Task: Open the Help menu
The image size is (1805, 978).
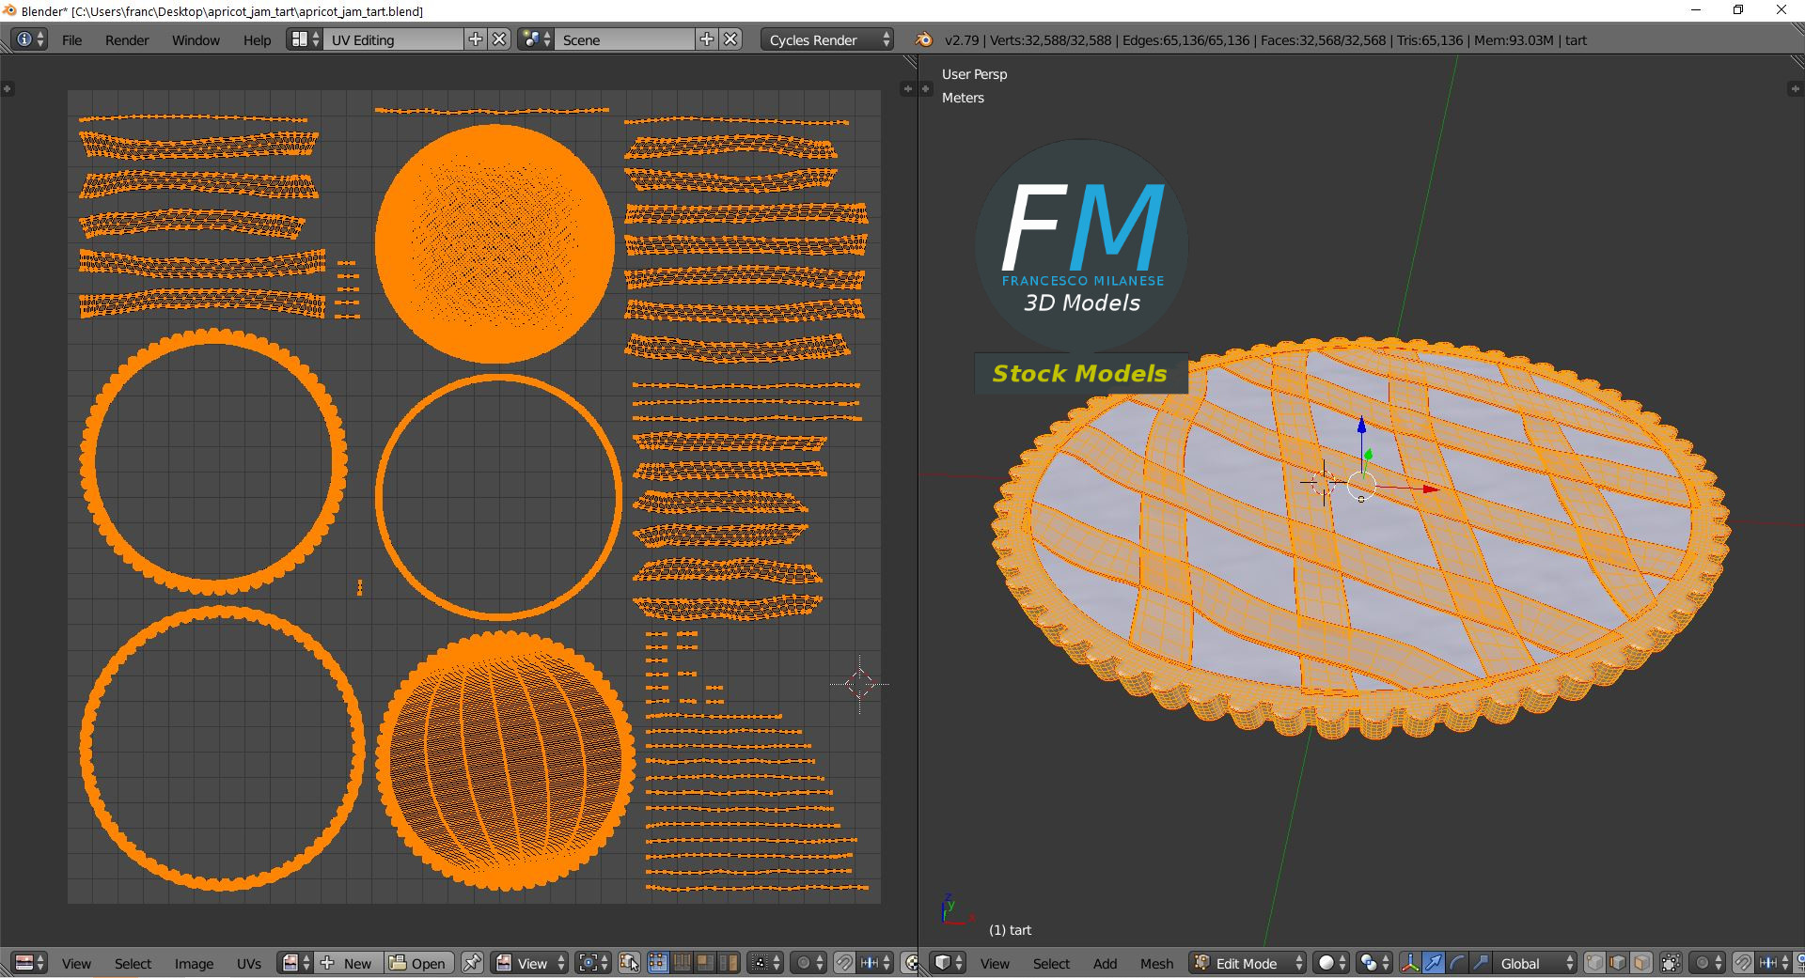Action: pyautogui.click(x=257, y=40)
